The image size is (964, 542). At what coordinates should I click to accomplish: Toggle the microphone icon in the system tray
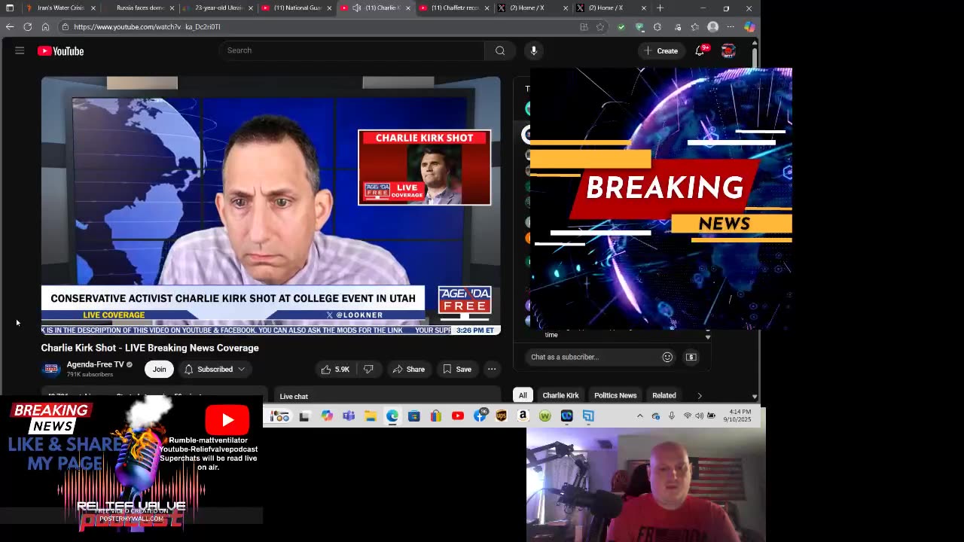(672, 416)
